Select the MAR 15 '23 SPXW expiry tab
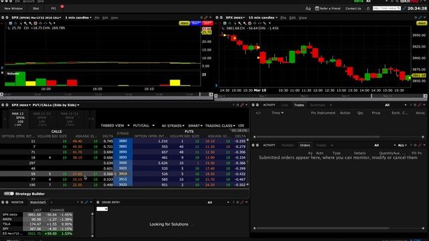This screenshot has height=241, width=429. point(70,119)
